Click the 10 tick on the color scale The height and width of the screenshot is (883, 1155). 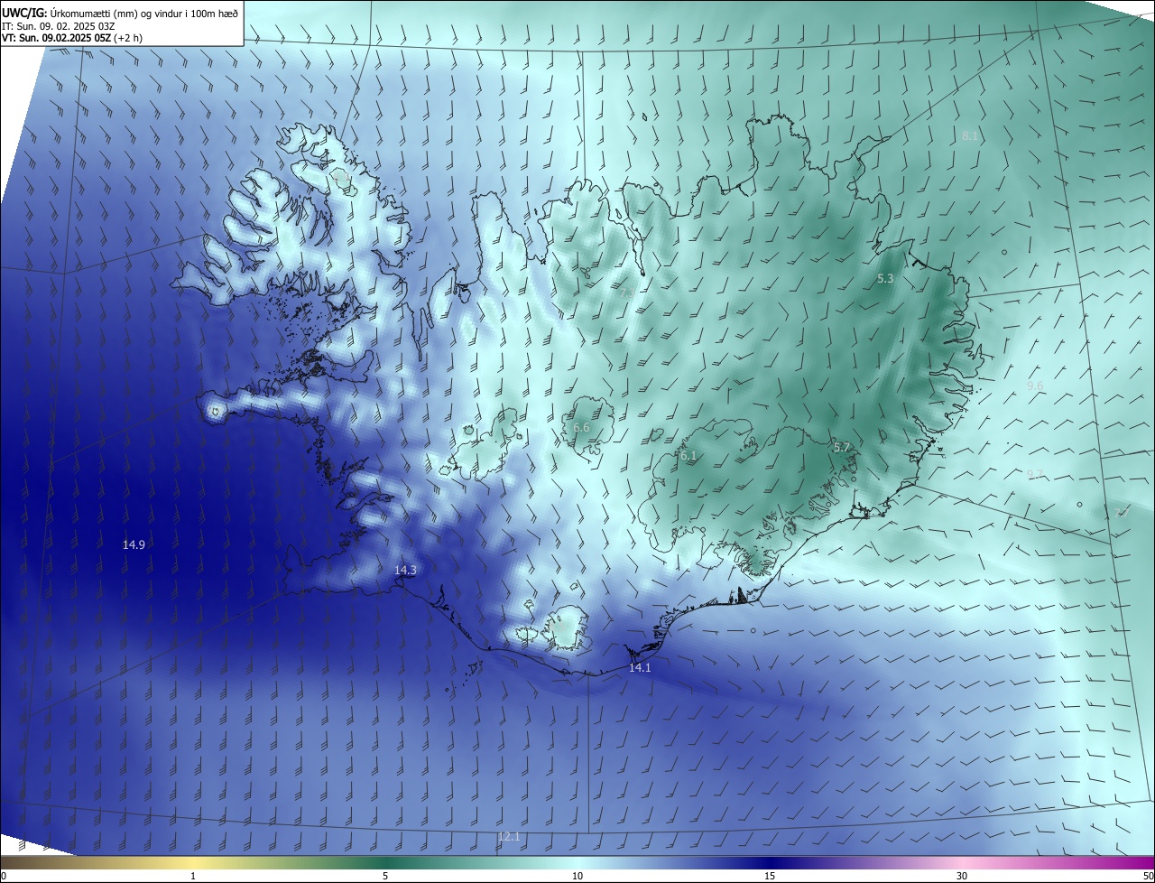click(577, 876)
